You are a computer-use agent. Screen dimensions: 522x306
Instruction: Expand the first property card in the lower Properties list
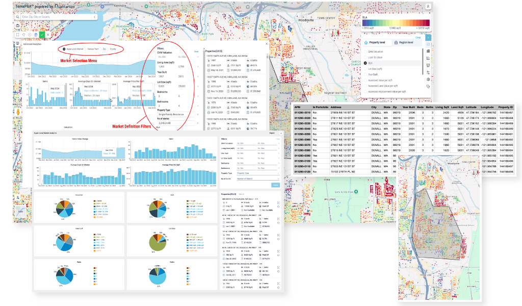(278, 203)
